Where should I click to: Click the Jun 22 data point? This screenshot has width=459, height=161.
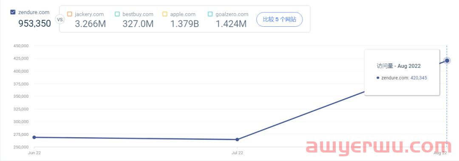34,137
